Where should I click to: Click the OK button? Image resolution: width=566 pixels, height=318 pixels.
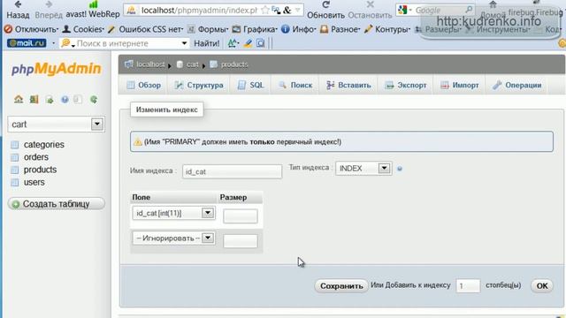click(x=542, y=286)
